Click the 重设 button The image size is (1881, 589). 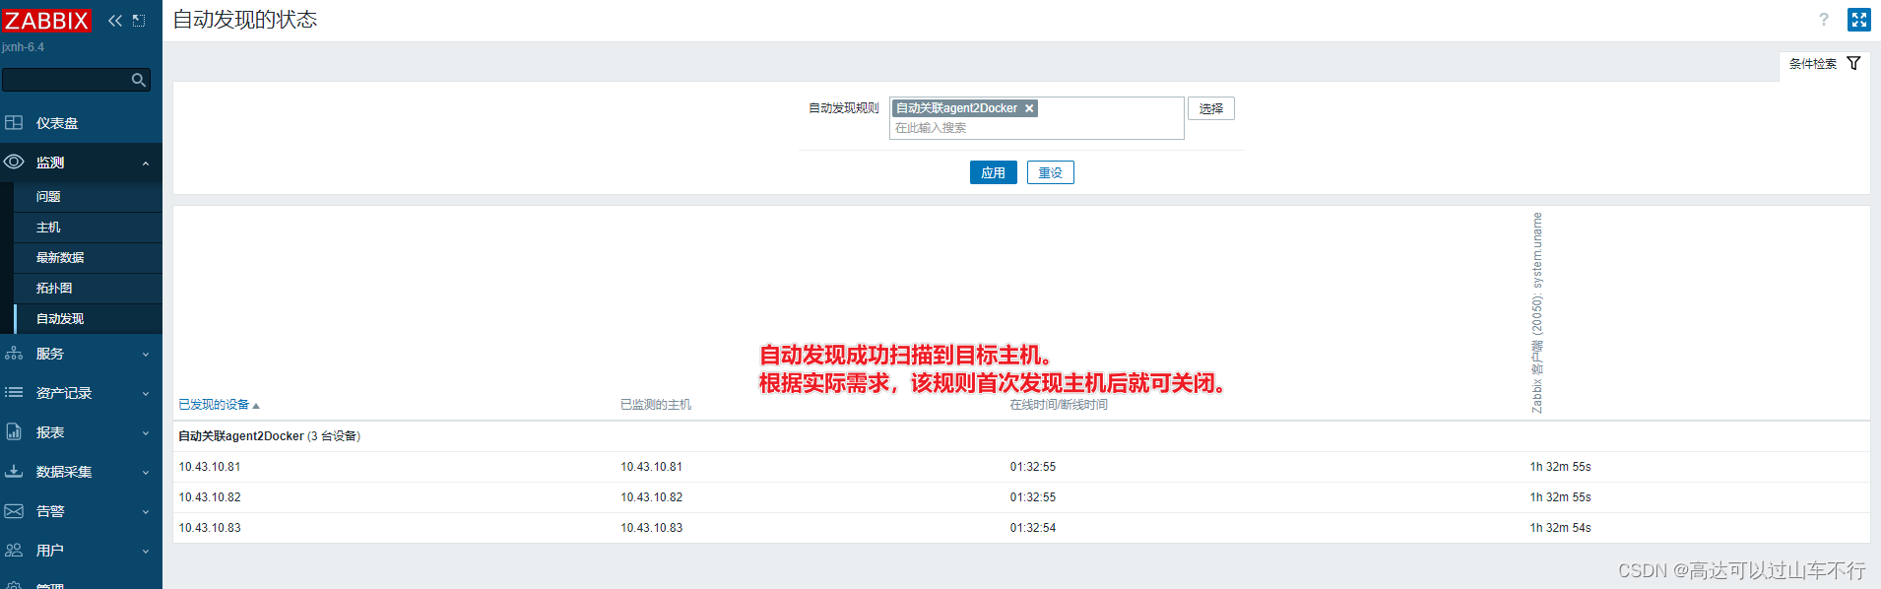tap(1050, 172)
